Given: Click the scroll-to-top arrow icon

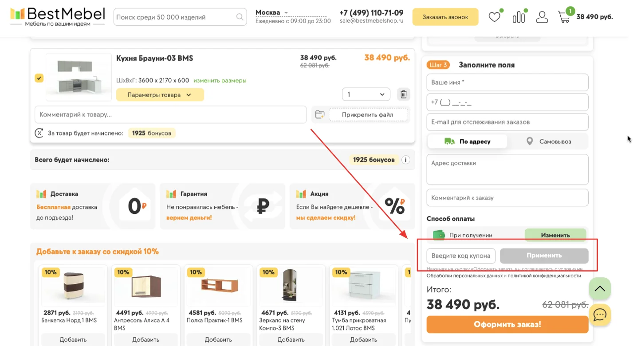Looking at the screenshot, I should point(600,288).
